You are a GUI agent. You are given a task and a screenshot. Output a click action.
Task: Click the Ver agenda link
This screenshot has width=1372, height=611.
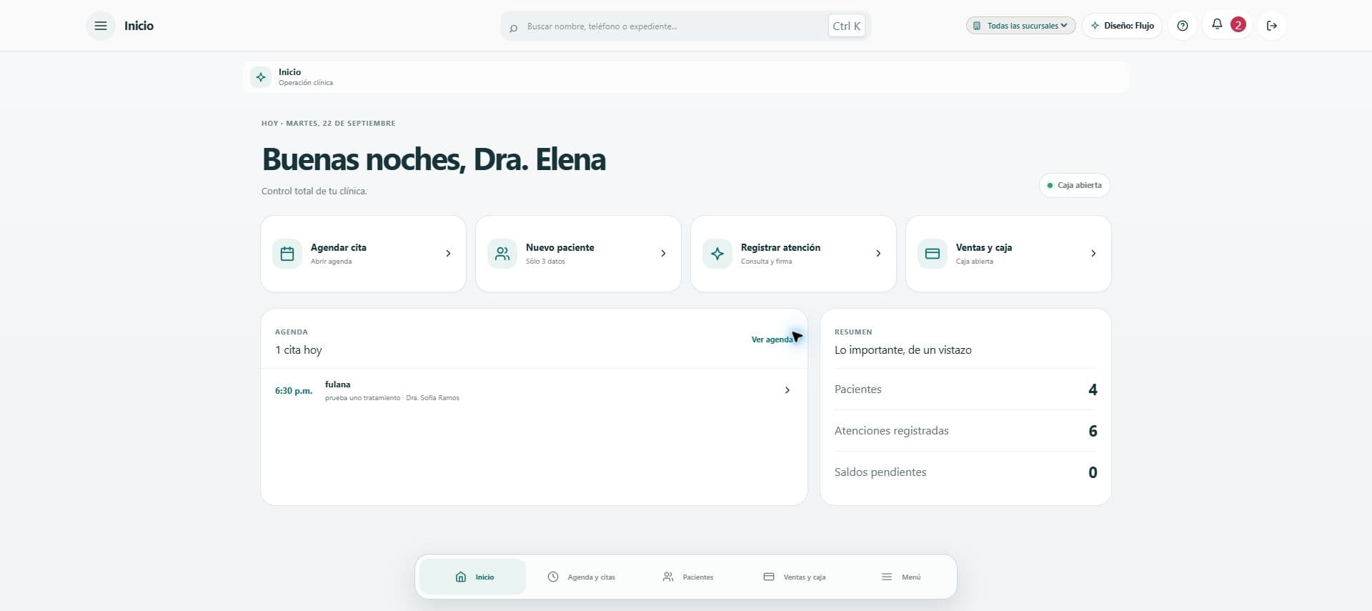point(772,339)
